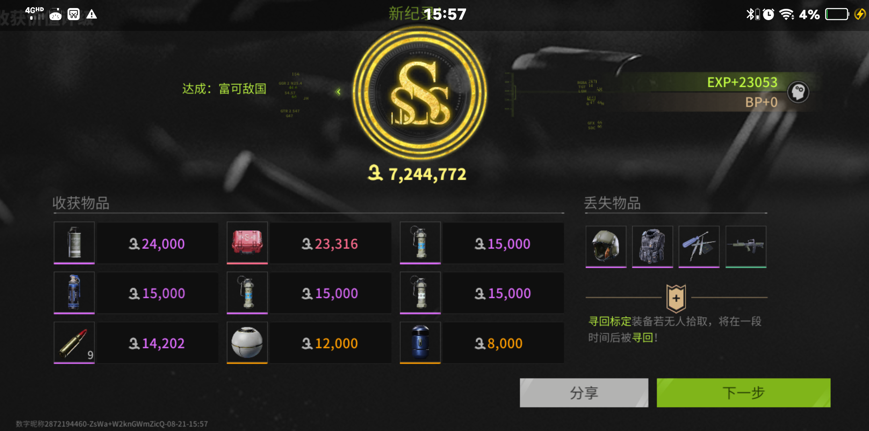Select the red medical case loot item
Screen dimensions: 869x431
[x=247, y=243]
